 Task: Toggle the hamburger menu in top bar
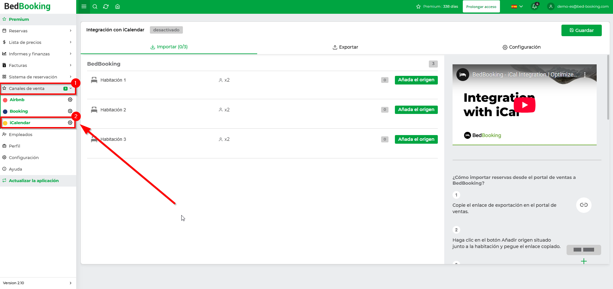click(x=84, y=6)
